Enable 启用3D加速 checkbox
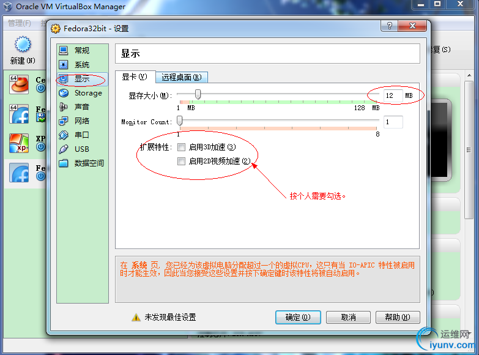The image size is (479, 355). (181, 148)
